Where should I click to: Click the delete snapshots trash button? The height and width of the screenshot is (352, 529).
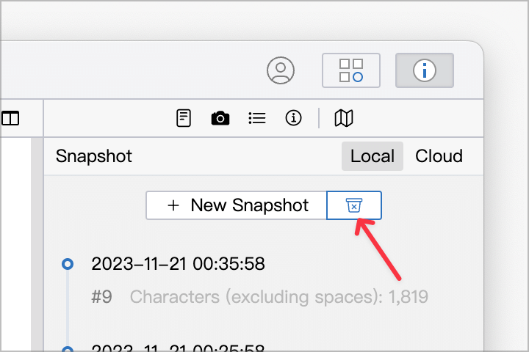354,205
